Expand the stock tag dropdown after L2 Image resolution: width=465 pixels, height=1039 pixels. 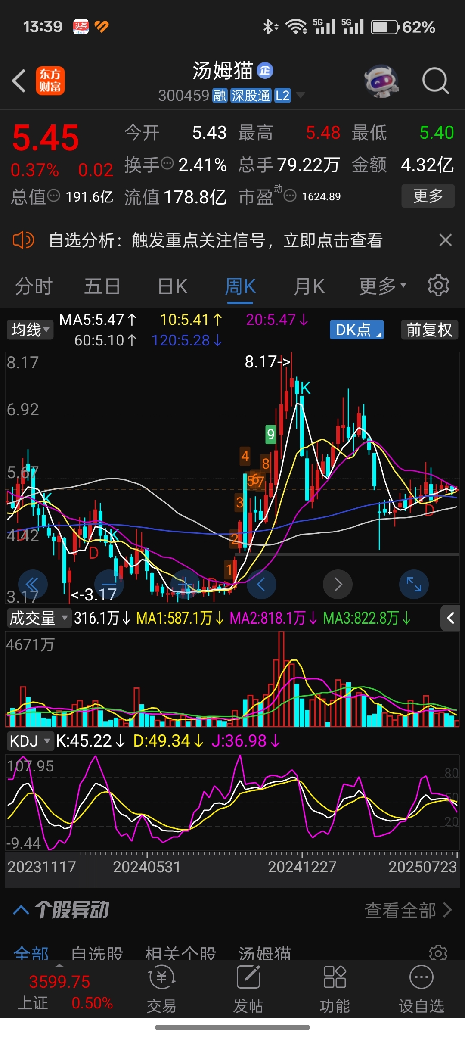(301, 95)
